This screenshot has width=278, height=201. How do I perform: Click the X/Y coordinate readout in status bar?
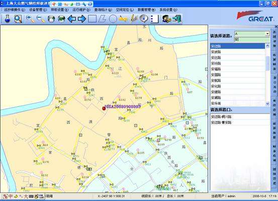click(111, 196)
